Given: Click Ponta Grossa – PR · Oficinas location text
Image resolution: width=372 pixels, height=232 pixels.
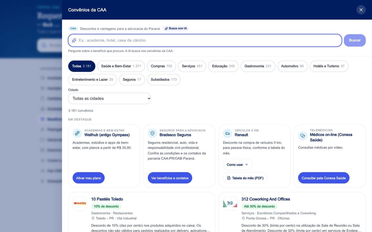Looking at the screenshot, I should (268, 218).
